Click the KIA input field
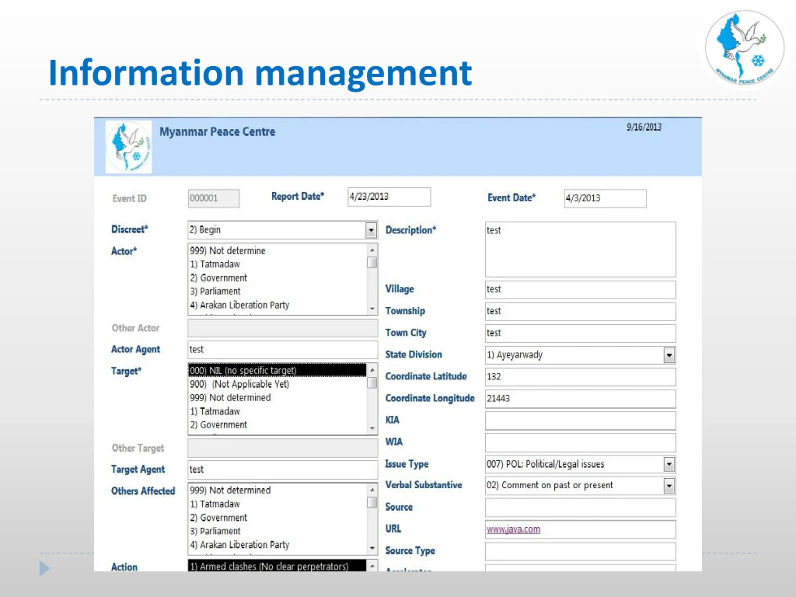 click(580, 421)
